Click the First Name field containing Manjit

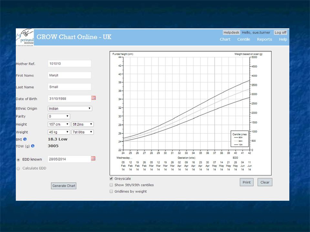pyautogui.click(x=69, y=75)
